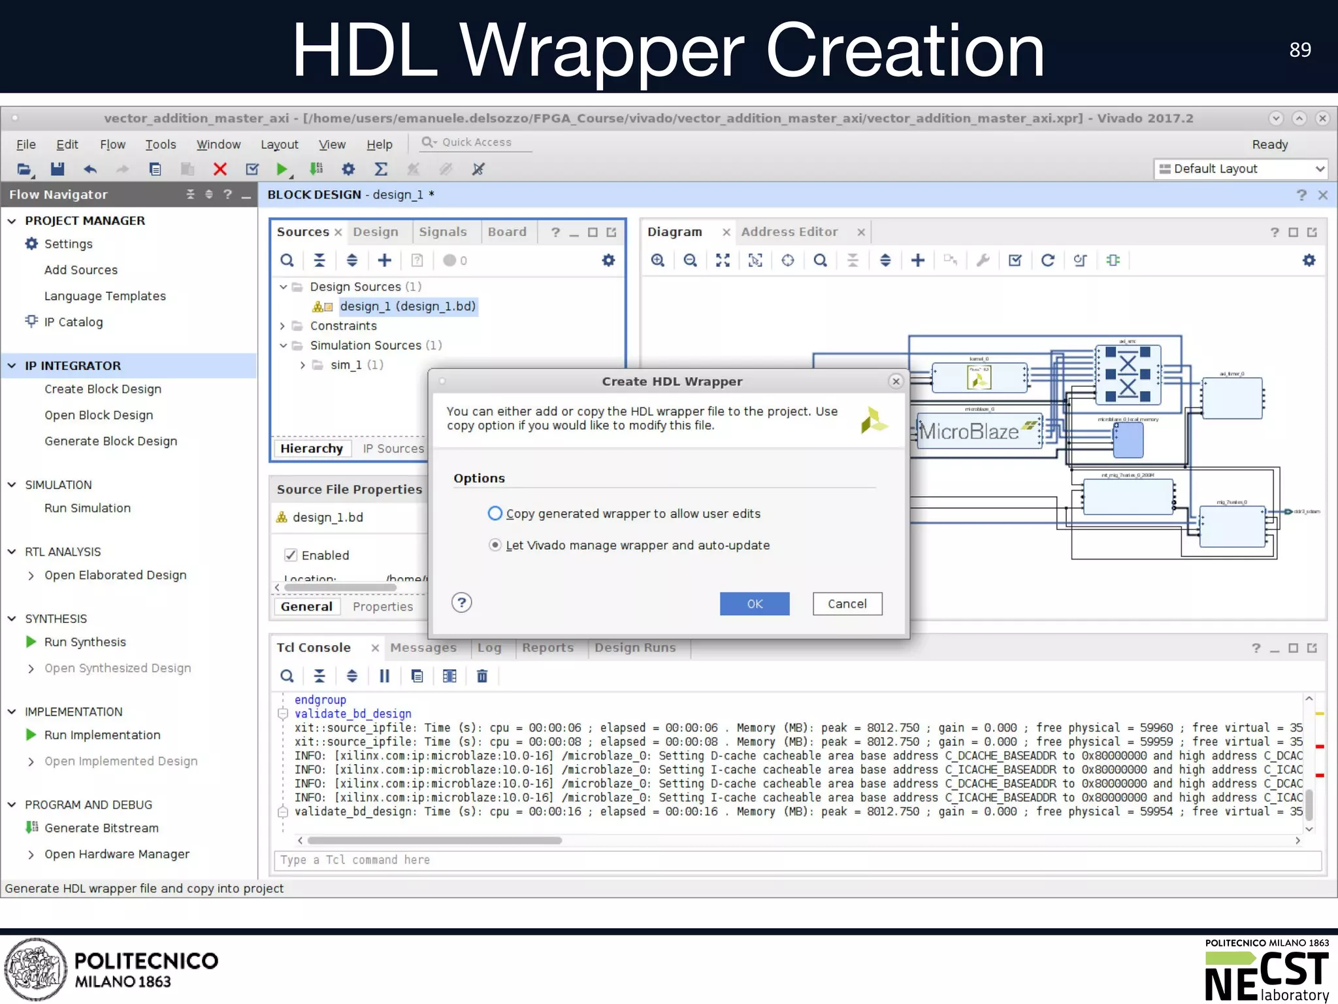The height and width of the screenshot is (1004, 1338).
Task: Click the Sigma reports toolbar icon
Action: (381, 169)
